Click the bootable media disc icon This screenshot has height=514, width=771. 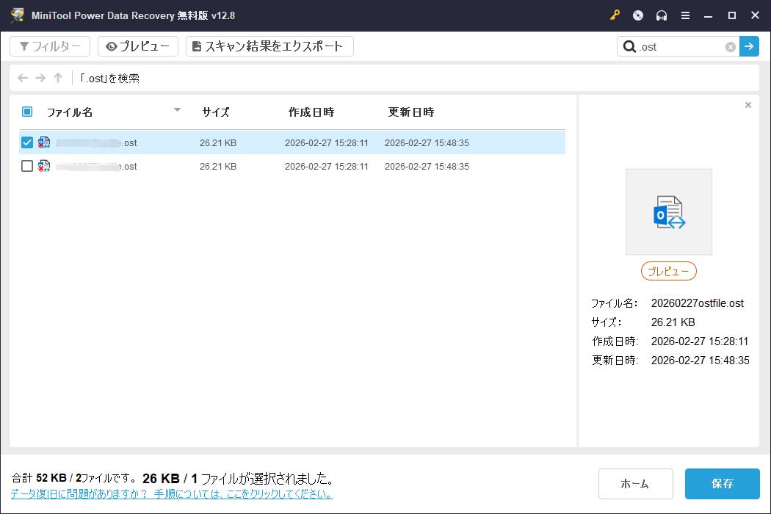(637, 15)
